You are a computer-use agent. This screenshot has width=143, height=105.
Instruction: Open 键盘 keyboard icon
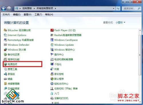(x=5, y=79)
